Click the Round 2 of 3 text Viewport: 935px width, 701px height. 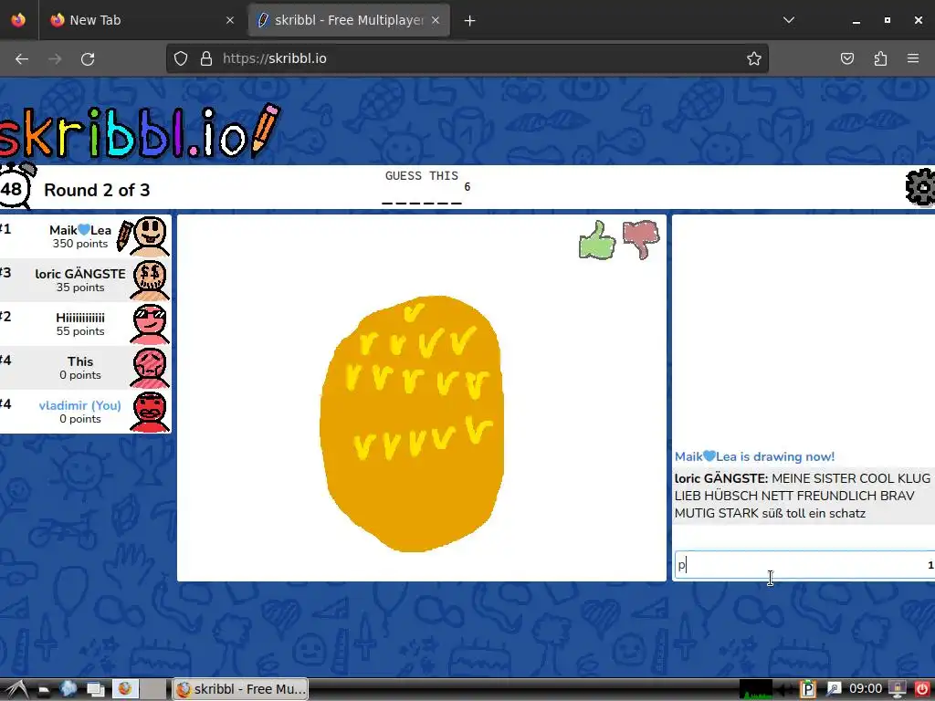(97, 190)
